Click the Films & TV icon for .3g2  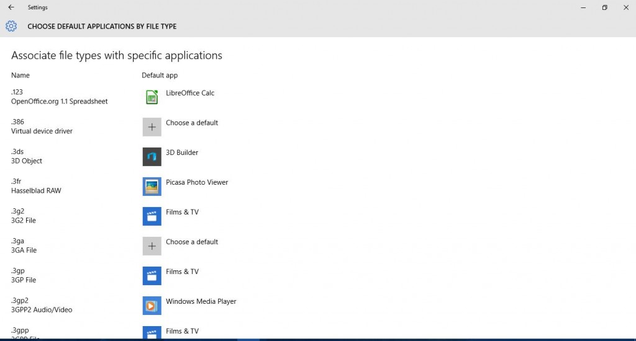pos(152,216)
